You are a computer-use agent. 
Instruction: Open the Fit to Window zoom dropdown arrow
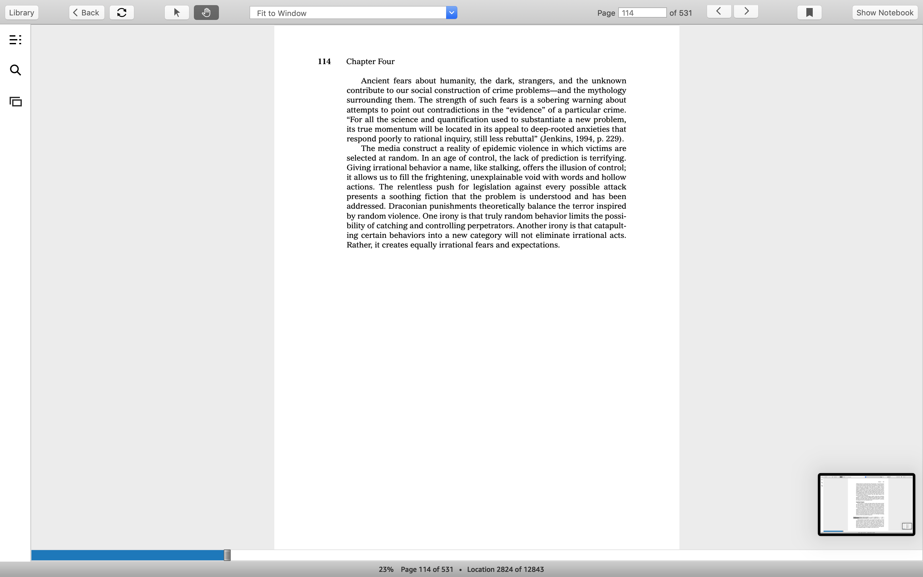[x=452, y=13]
